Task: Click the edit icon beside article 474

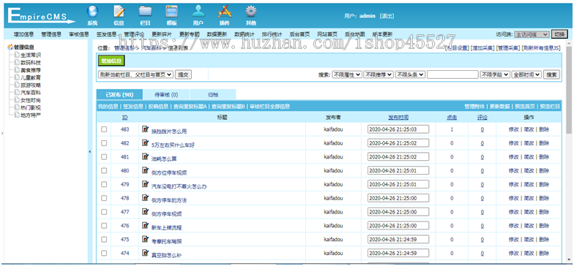Action: pyautogui.click(x=145, y=253)
